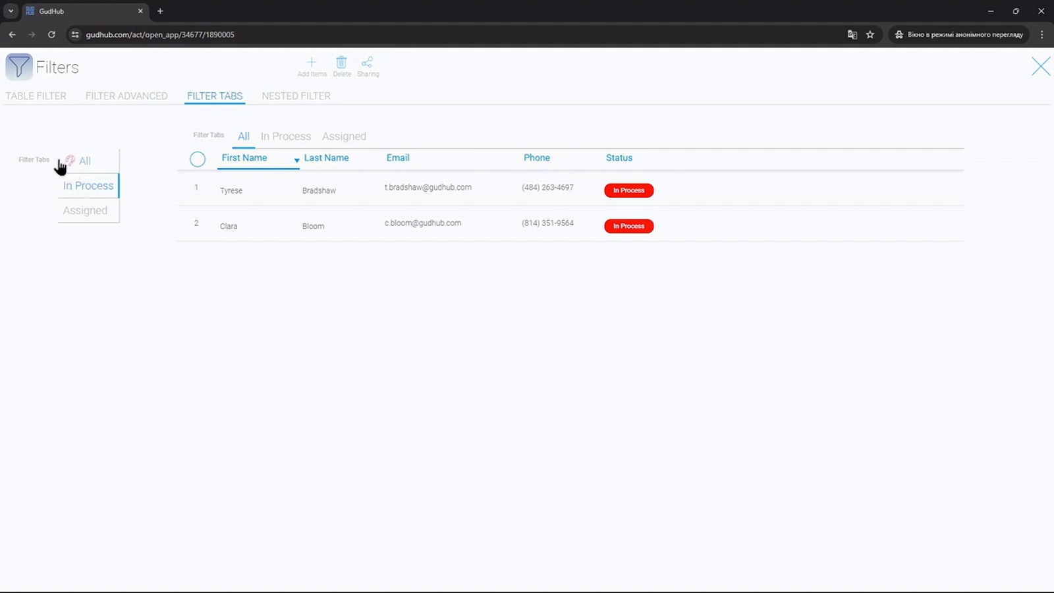
Task: Click the browser address bar URL
Action: click(160, 34)
